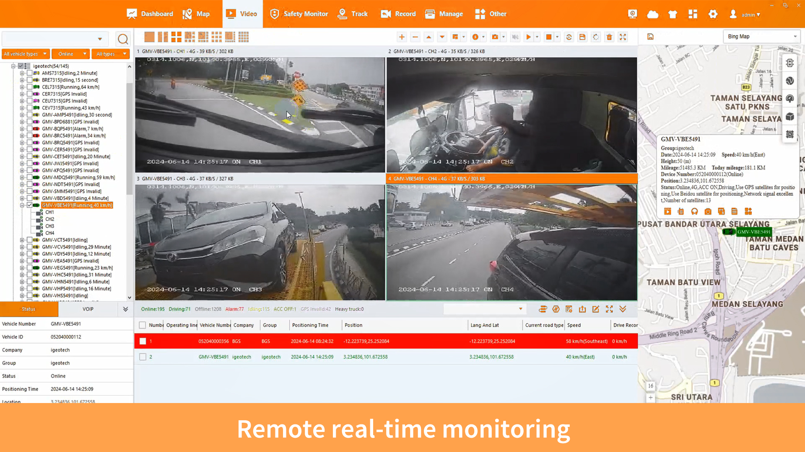
Task: Click GMV-MDQ5491 running vehicle row
Action: pyautogui.click(x=78, y=177)
